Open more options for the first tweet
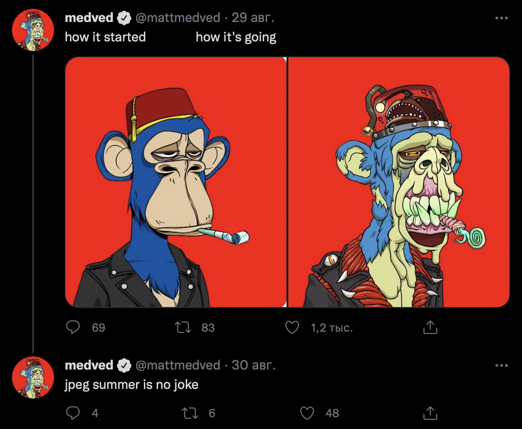 [501, 18]
